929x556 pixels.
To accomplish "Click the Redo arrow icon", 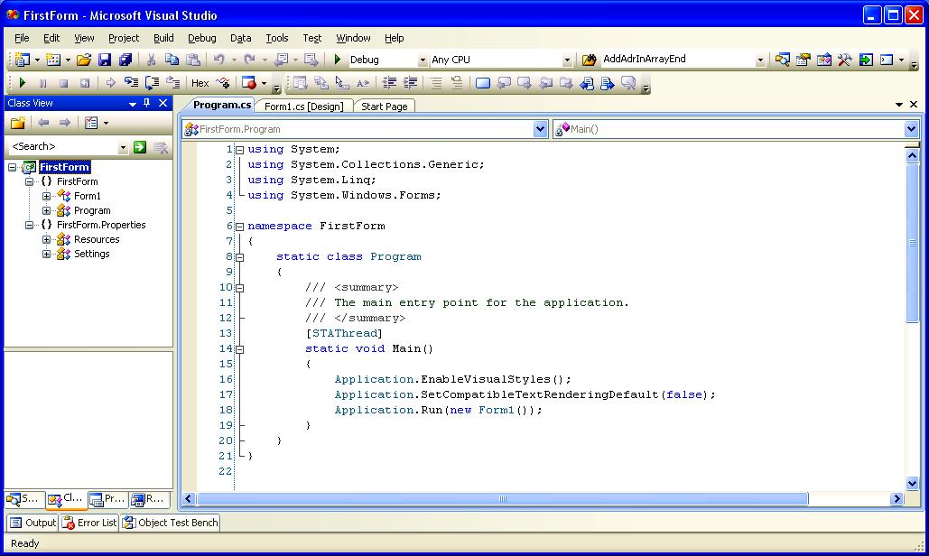I will 250,60.
